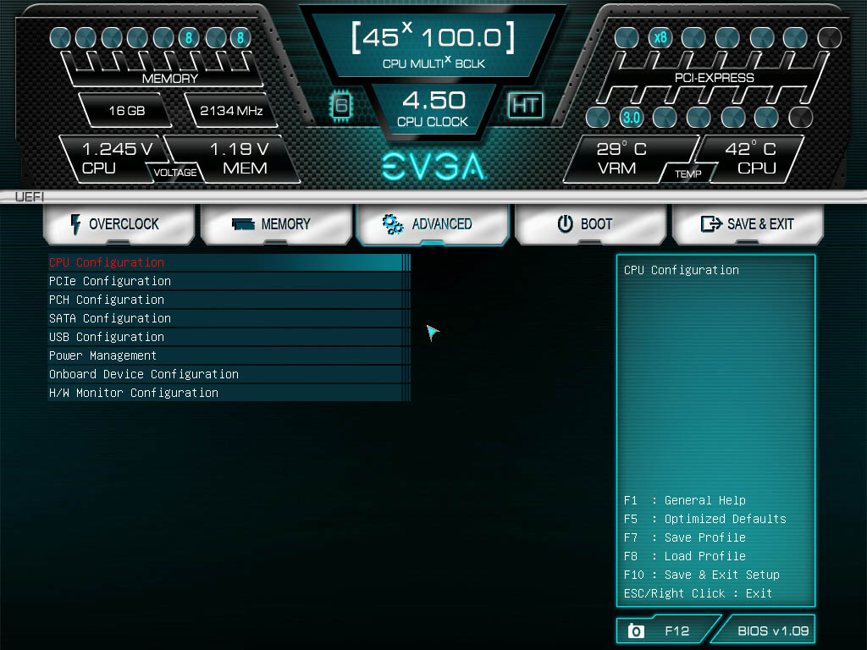Click the 3.0 PCI-Express generation indicator
Image resolution: width=867 pixels, height=650 pixels.
[632, 117]
